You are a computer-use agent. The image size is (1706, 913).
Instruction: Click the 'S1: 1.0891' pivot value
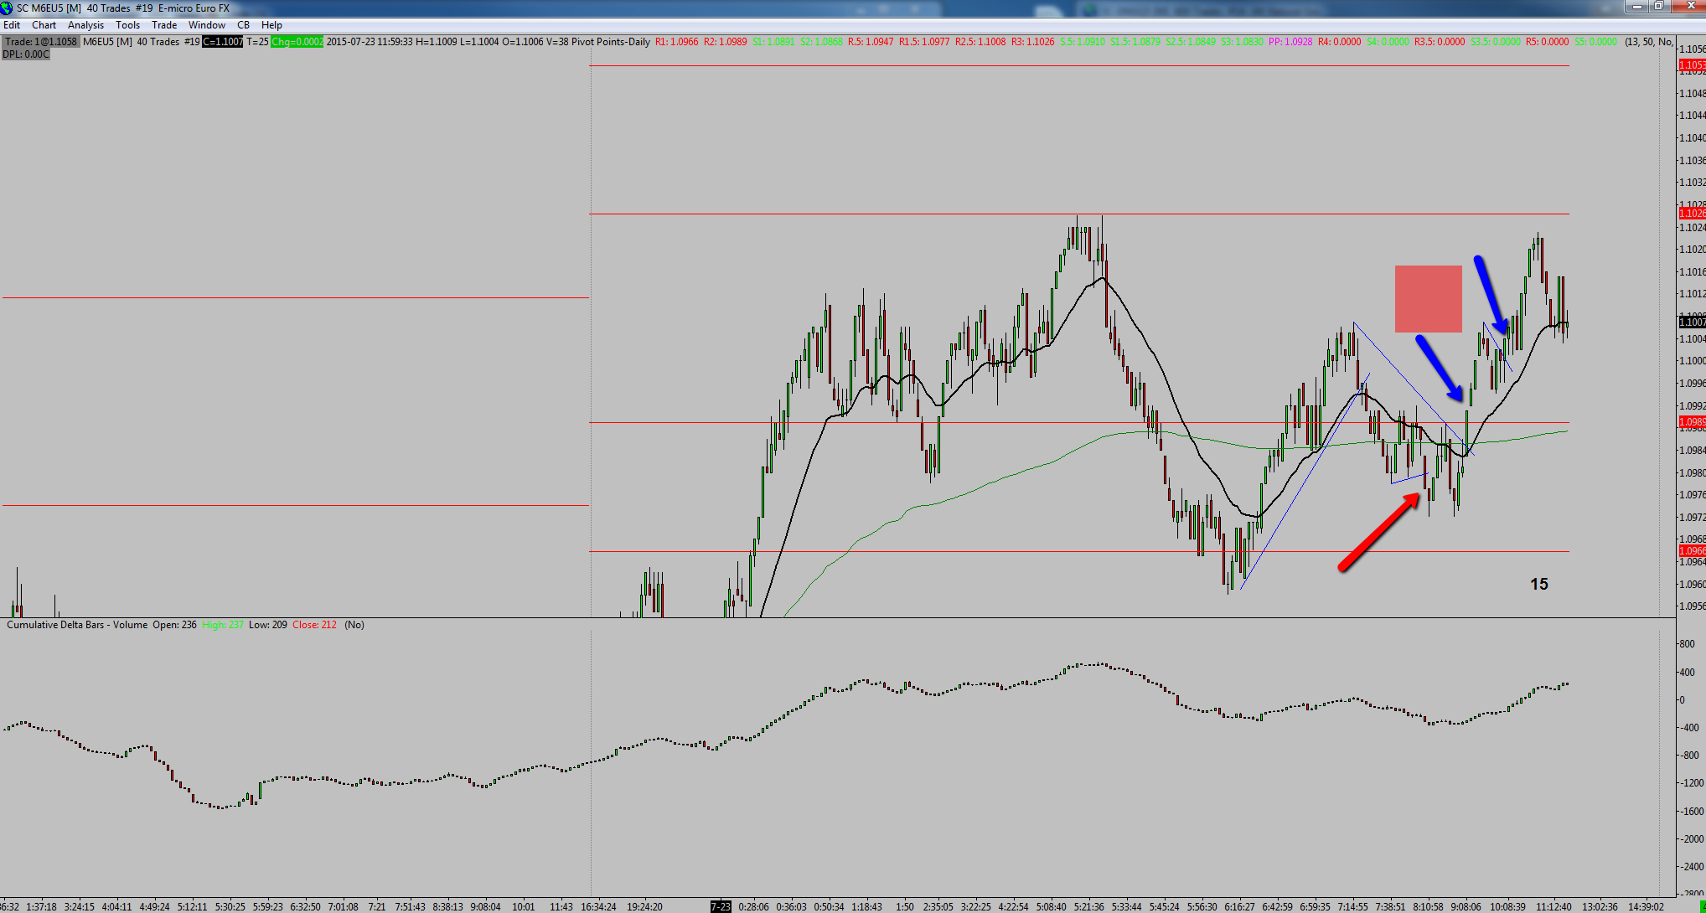pos(774,42)
